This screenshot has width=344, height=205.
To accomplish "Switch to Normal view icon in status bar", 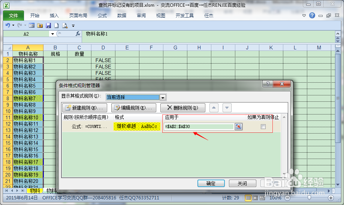I will coord(248,198).
